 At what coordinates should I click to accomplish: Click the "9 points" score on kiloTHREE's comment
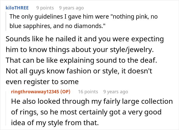(x=45, y=8)
